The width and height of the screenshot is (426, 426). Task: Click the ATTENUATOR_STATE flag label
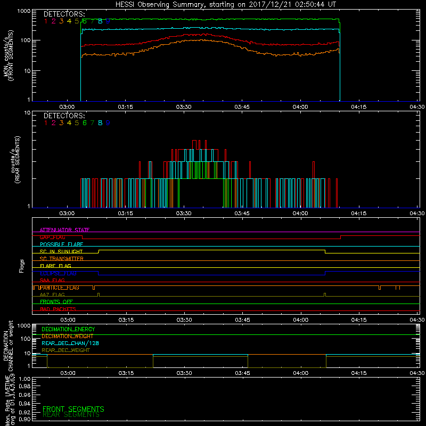click(64, 230)
